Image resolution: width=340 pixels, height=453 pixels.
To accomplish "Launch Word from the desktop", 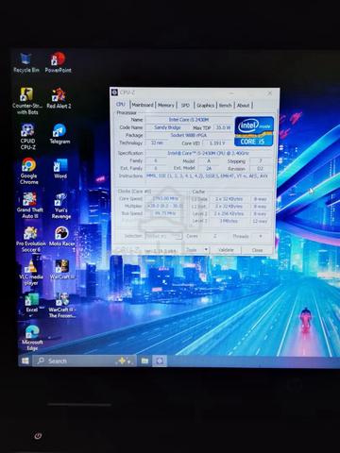I will tap(60, 169).
